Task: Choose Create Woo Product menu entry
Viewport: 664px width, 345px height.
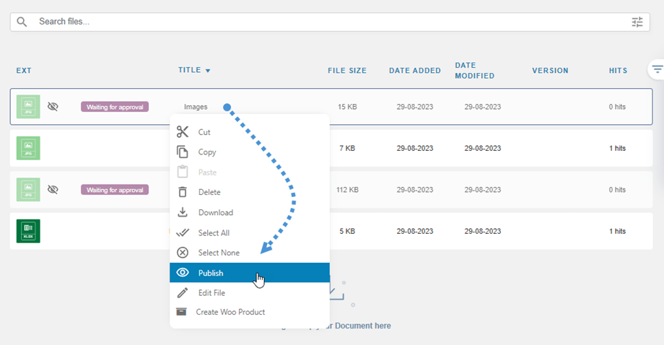Action: [x=230, y=312]
